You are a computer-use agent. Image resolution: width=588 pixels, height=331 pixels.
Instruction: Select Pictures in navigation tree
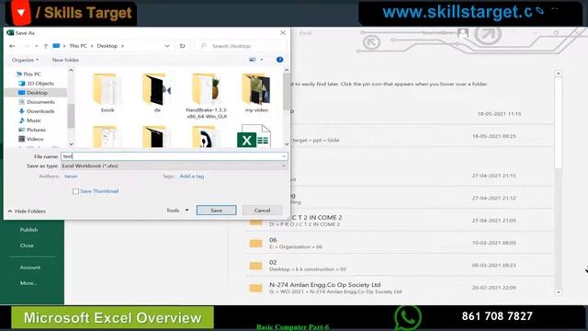click(x=32, y=130)
